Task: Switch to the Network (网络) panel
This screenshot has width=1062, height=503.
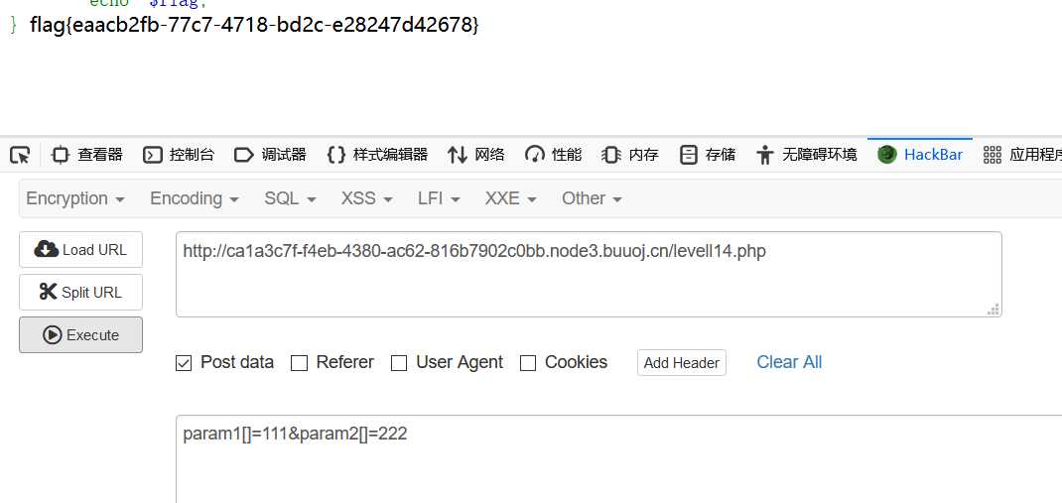Action: [x=476, y=155]
